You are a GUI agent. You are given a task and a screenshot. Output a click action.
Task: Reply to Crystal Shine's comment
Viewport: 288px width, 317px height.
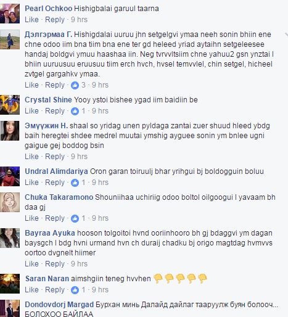[x=55, y=111]
